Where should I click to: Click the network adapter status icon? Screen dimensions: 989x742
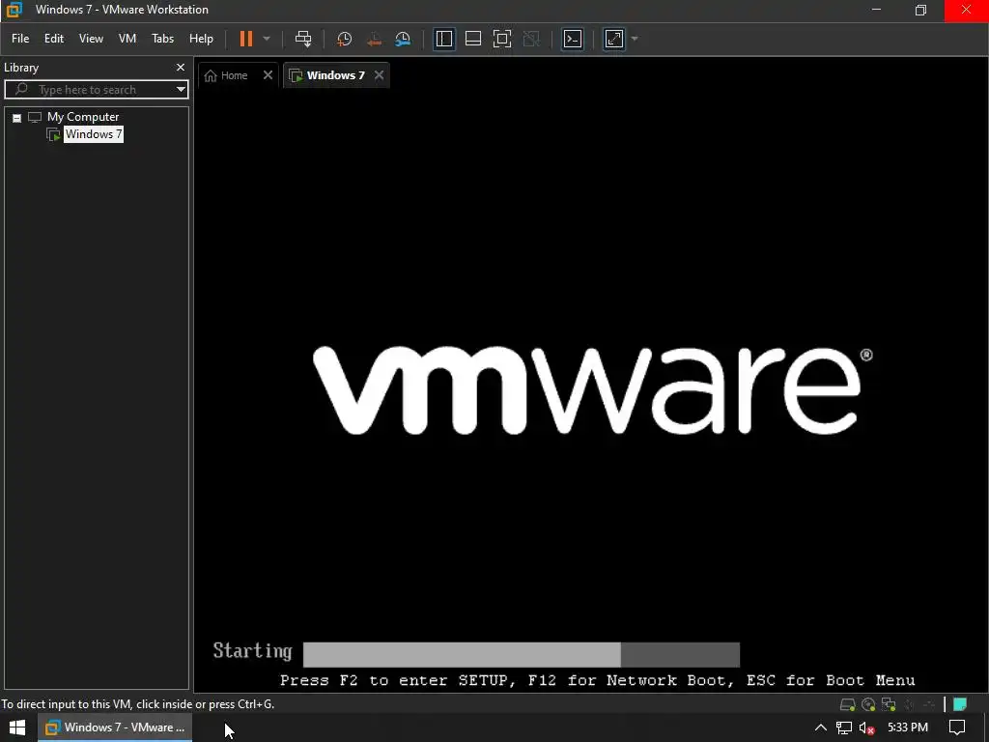click(x=889, y=704)
